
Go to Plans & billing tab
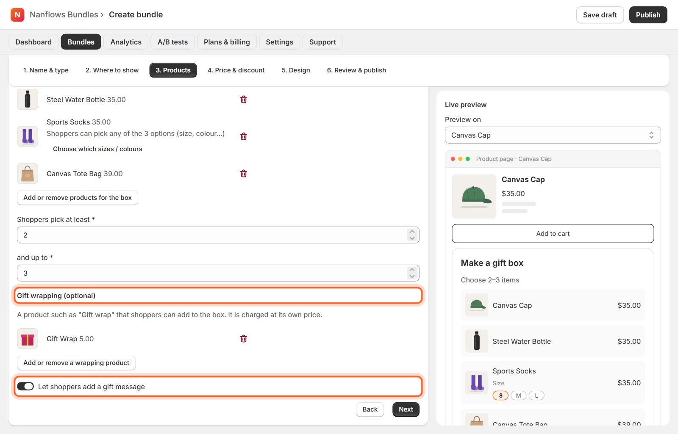coord(227,42)
